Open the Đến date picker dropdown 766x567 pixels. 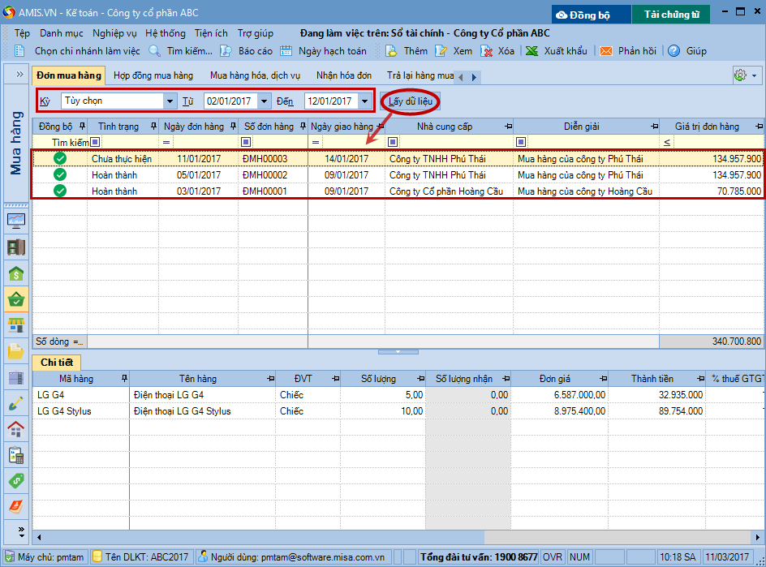pyautogui.click(x=365, y=101)
